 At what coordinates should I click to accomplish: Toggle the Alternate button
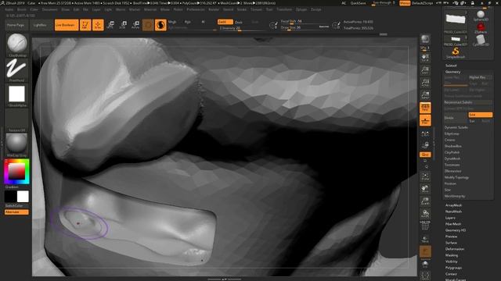coord(16,212)
